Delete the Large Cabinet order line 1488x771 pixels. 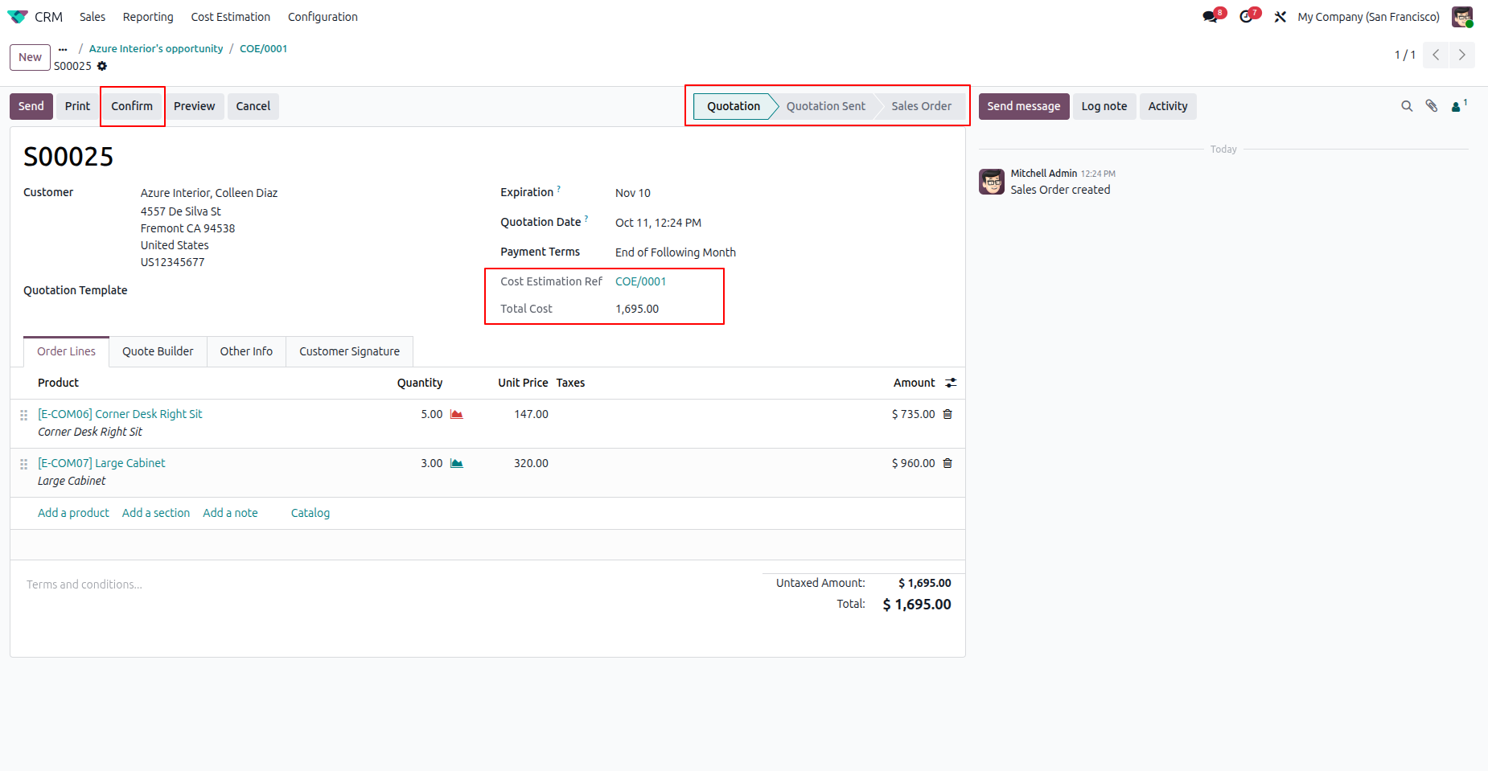(x=947, y=463)
